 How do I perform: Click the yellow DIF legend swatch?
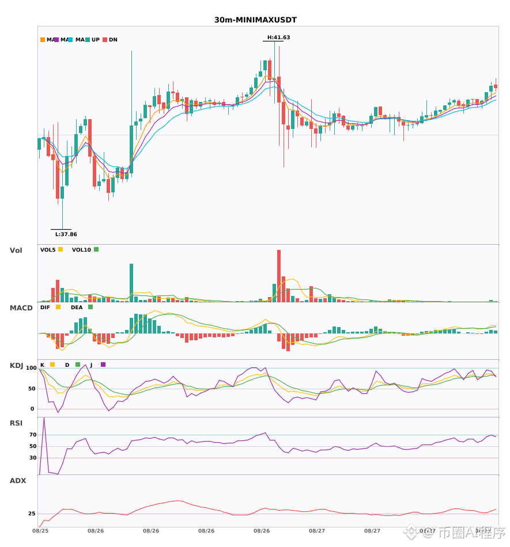click(x=58, y=307)
